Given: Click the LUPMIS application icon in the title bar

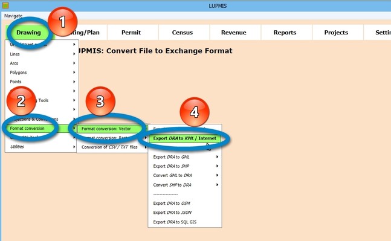Looking at the screenshot, I should point(5,5).
